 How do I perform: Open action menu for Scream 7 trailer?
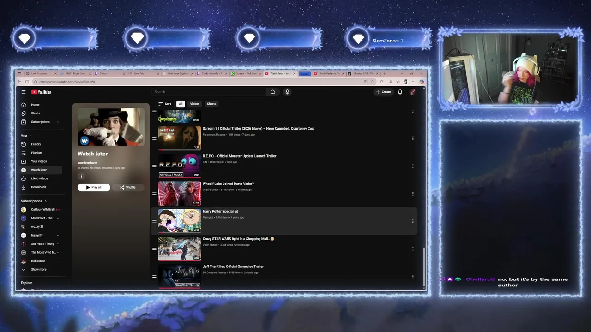[x=413, y=138]
